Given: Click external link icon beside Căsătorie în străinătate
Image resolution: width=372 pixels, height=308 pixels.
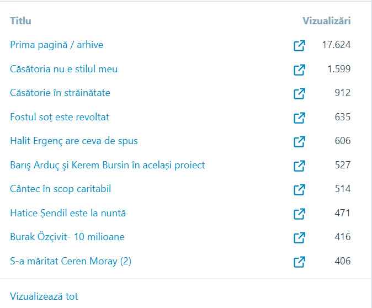Looking at the screenshot, I should (x=299, y=94).
